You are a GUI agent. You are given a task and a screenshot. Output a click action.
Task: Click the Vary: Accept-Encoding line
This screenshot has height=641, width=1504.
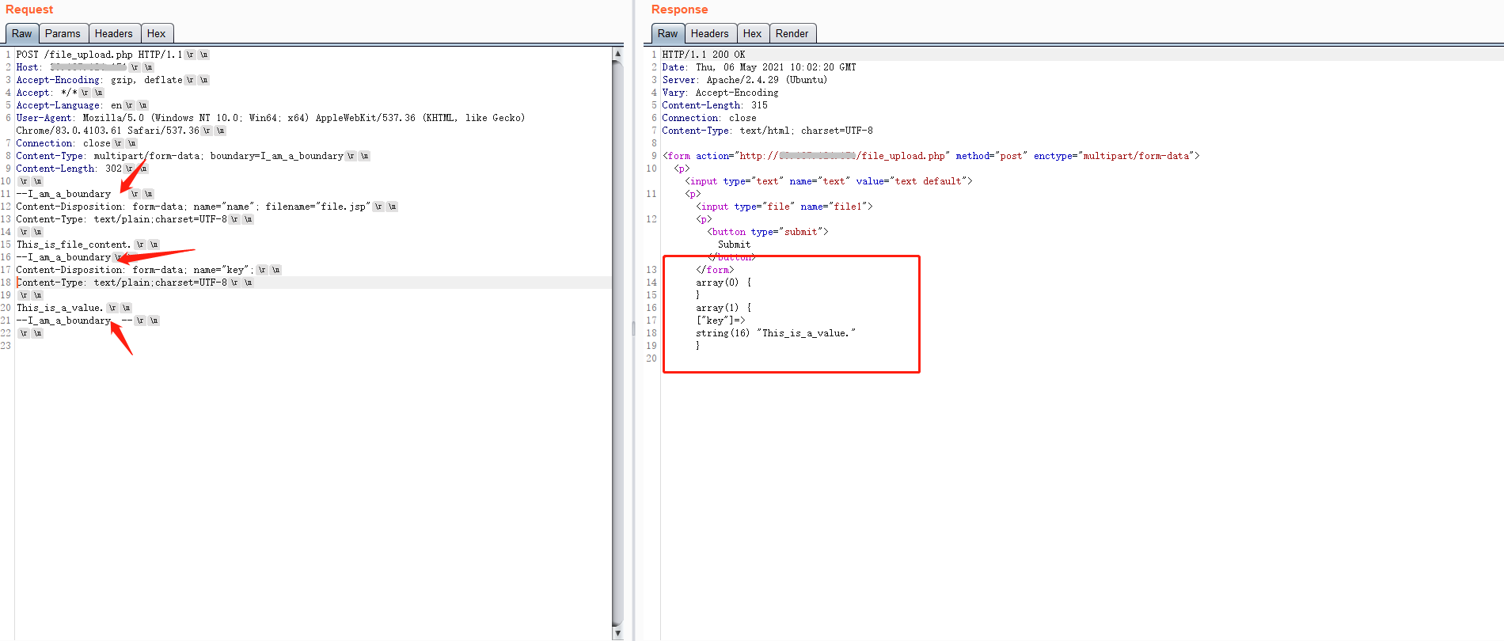coord(720,93)
